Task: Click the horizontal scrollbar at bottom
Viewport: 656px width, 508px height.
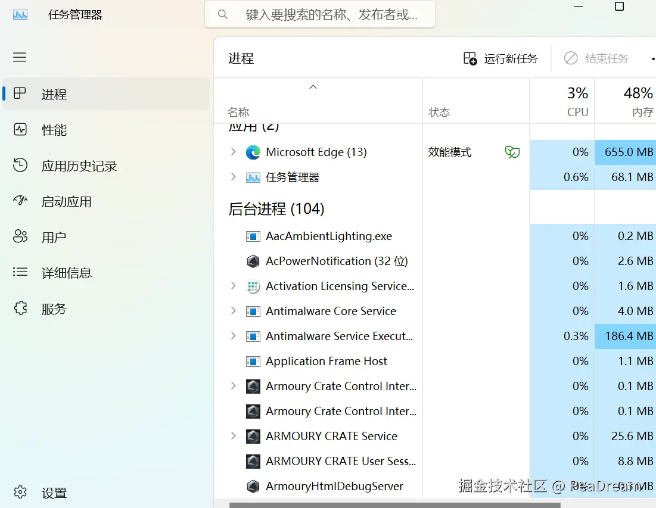Action: coord(394,505)
